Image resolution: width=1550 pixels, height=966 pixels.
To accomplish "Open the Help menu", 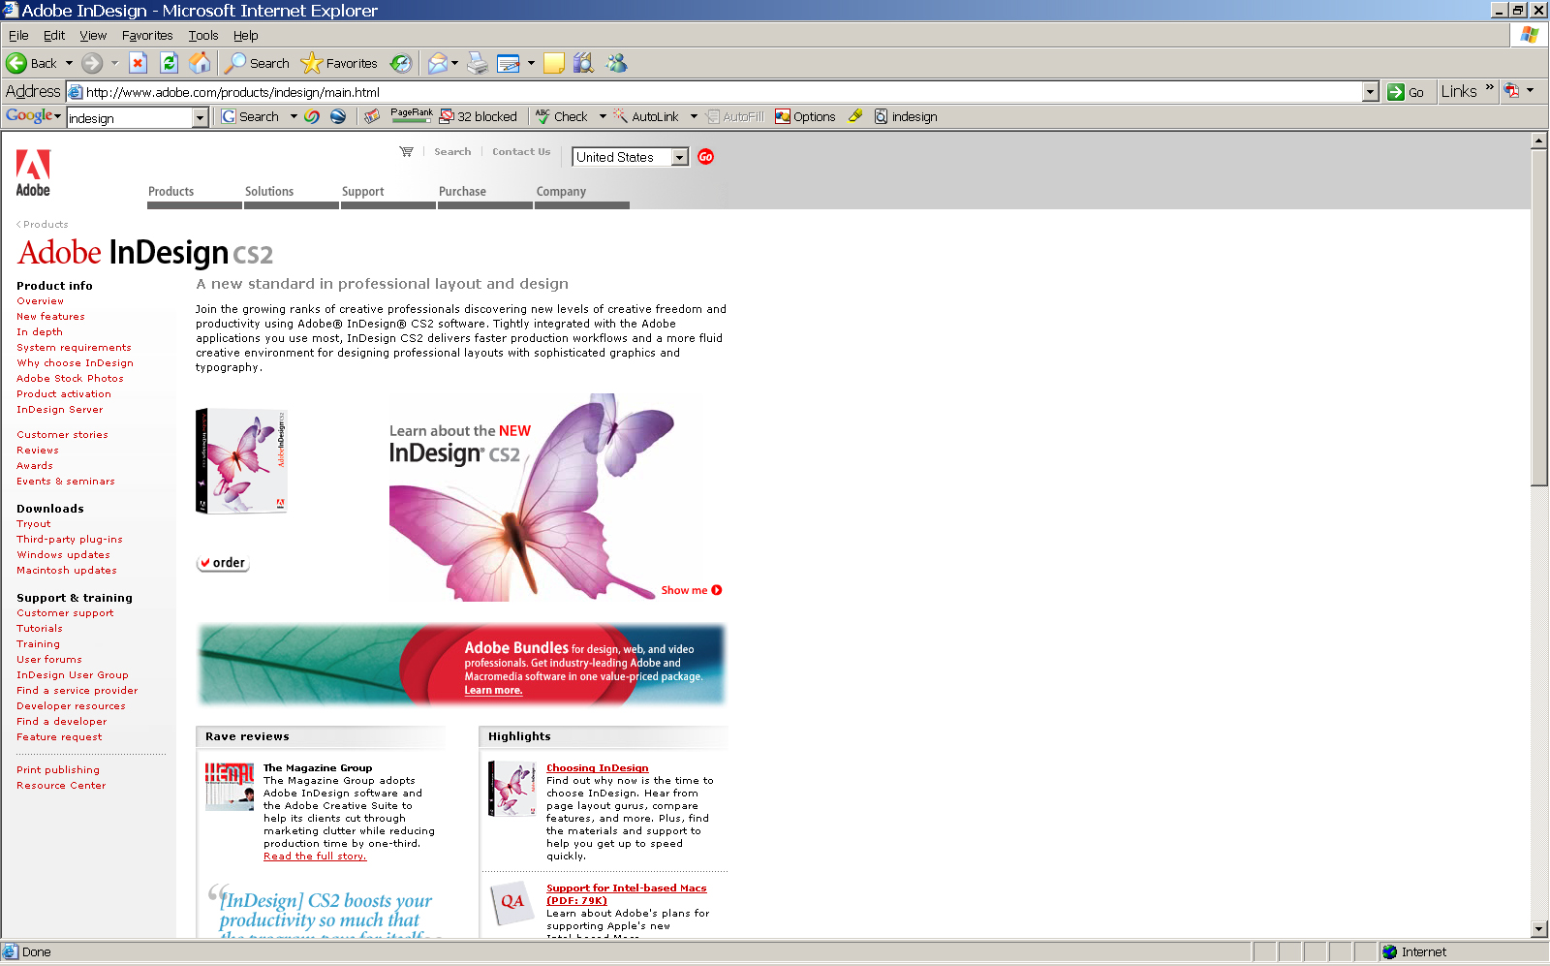I will [x=246, y=36].
